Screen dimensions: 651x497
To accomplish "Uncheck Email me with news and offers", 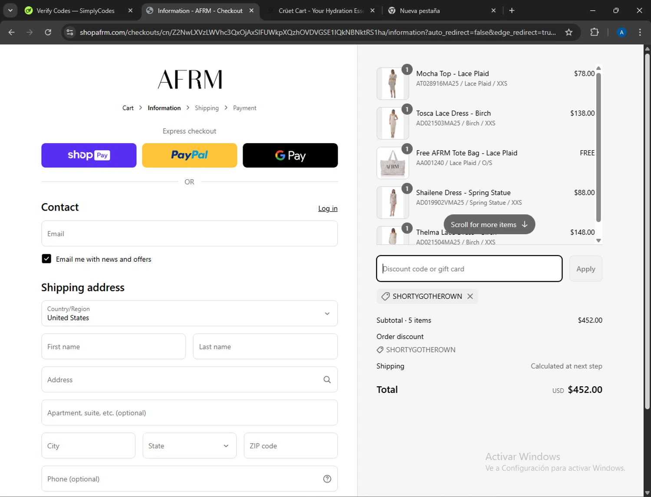I will (46, 259).
